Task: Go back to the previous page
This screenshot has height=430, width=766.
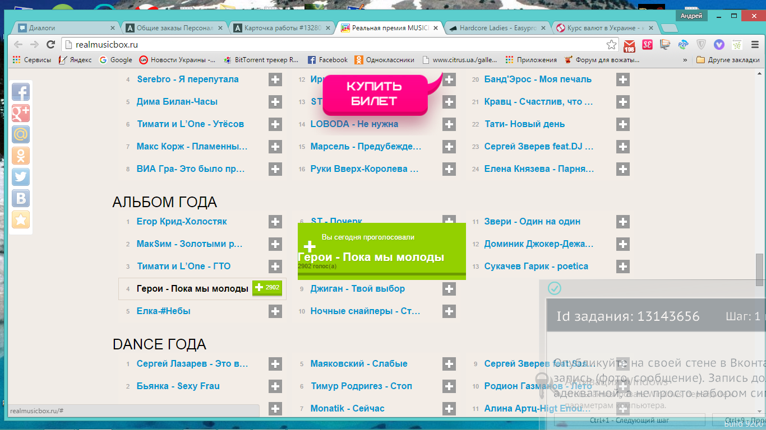Action: point(19,45)
